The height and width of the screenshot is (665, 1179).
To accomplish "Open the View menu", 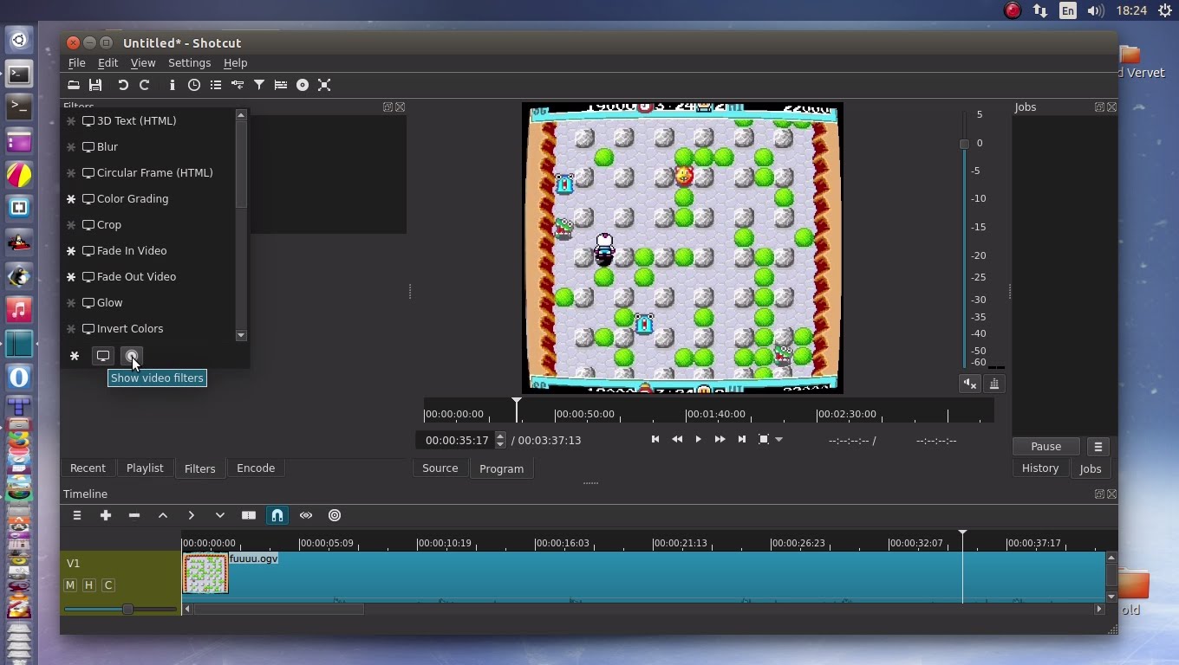I will 143,63.
